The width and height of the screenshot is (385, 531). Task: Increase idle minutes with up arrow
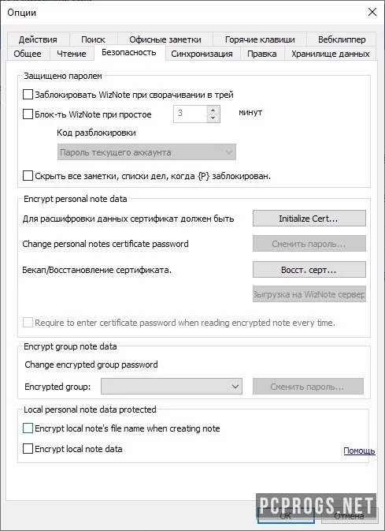pyautogui.click(x=213, y=110)
